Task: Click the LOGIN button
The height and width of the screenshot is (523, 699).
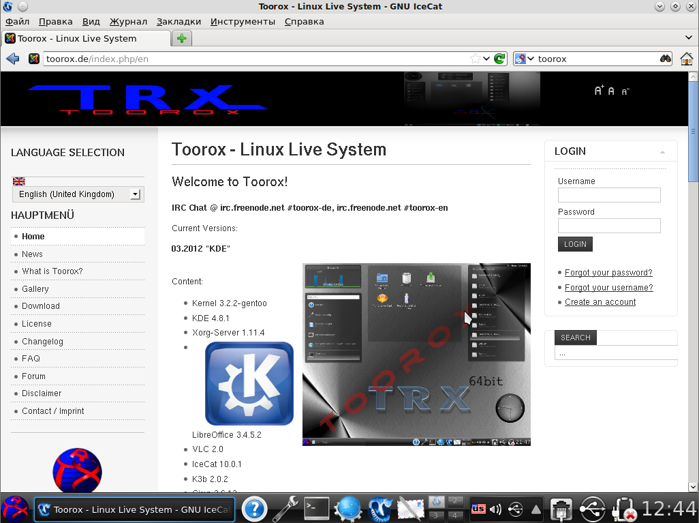Action: (x=575, y=244)
